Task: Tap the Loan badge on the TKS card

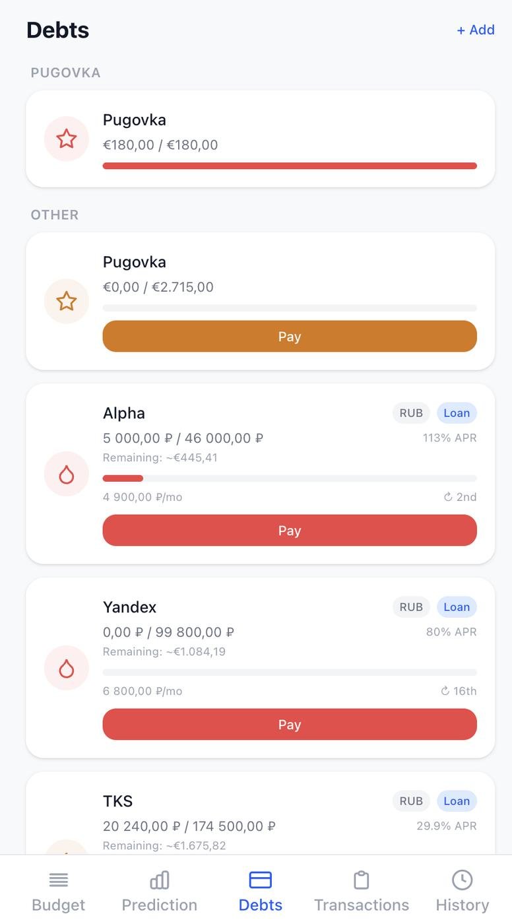Action: click(457, 801)
